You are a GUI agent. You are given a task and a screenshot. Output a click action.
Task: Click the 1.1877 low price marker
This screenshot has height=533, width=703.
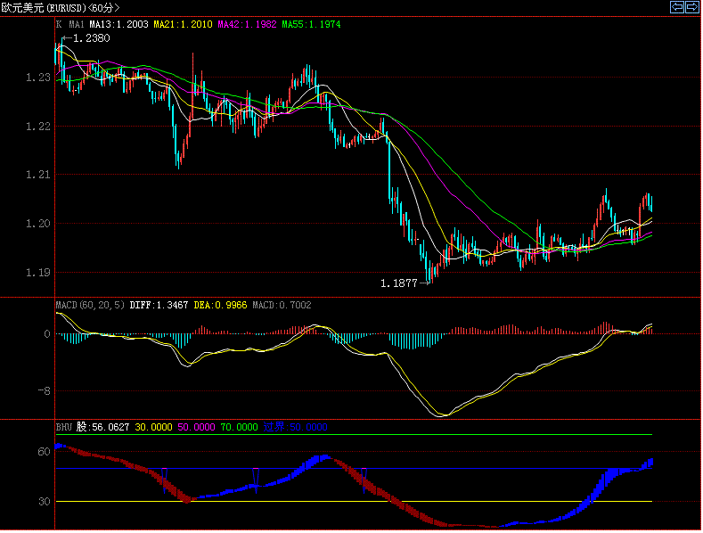tap(398, 283)
